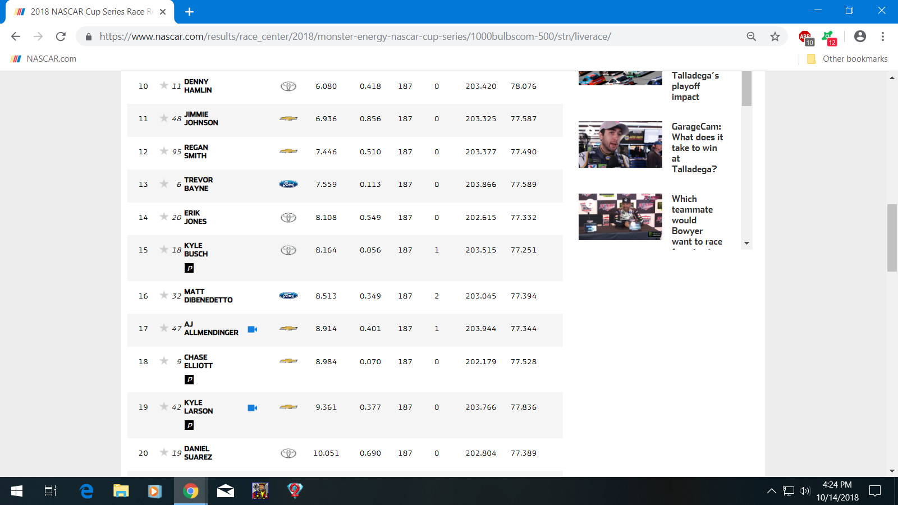Click the page vertical scrollbar thumb

(892, 238)
